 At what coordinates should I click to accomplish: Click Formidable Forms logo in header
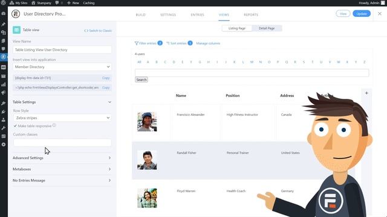coord(16,14)
